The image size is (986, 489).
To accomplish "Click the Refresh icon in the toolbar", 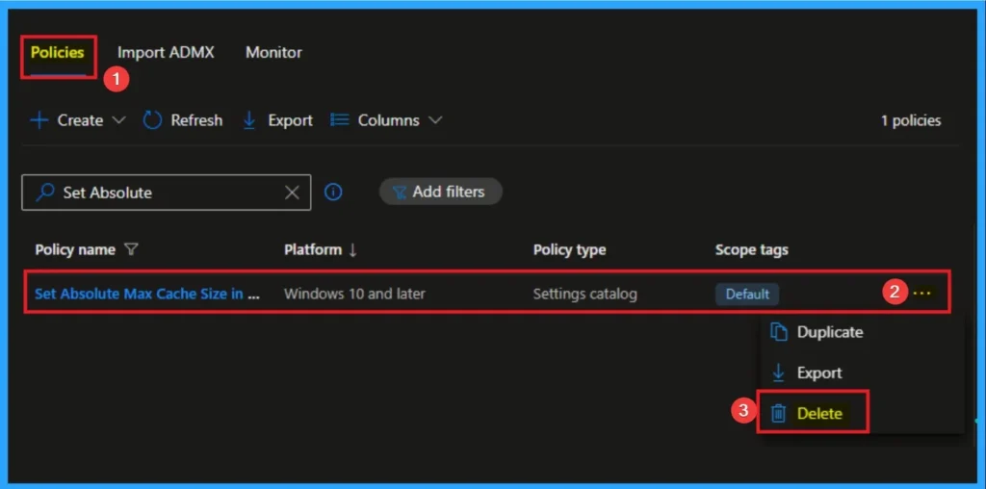I will [152, 120].
